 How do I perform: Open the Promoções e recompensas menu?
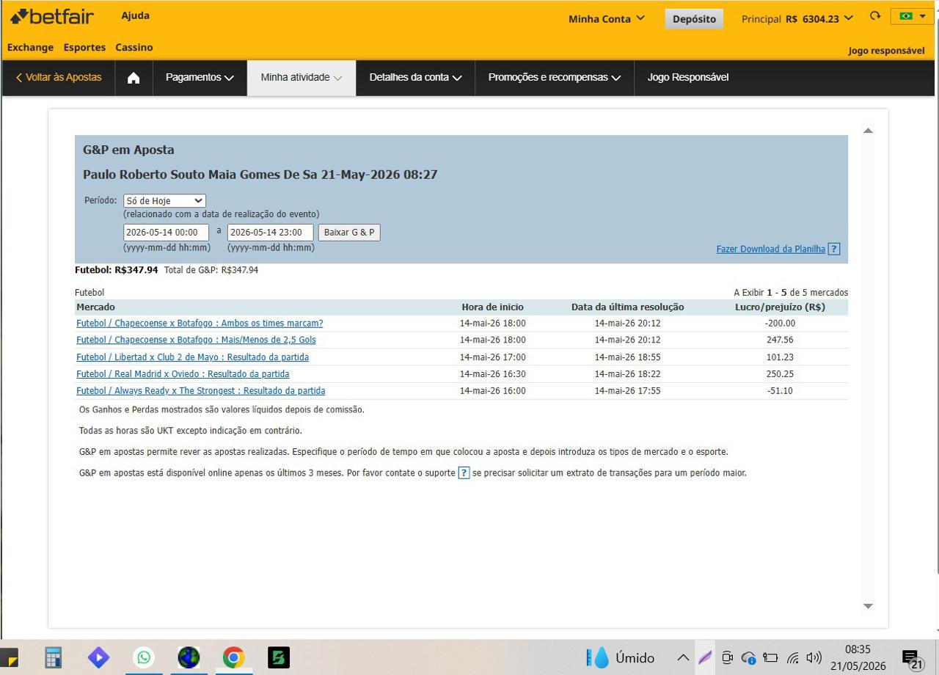[555, 78]
